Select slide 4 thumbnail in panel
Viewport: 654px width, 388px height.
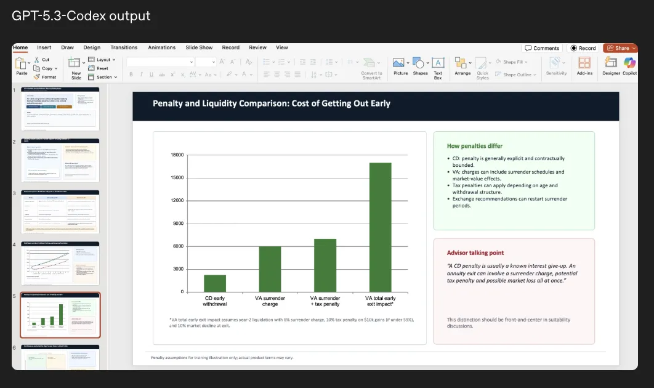[60, 263]
